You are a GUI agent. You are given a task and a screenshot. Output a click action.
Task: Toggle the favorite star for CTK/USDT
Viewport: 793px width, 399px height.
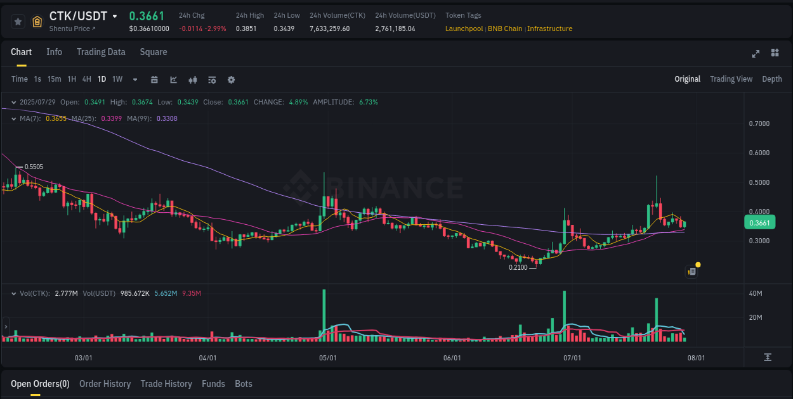coord(18,21)
